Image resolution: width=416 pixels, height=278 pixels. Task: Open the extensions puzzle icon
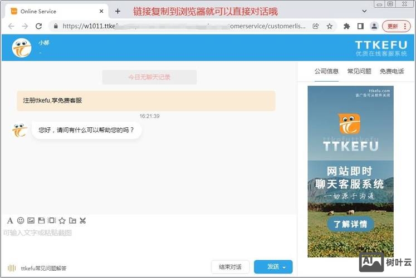(x=346, y=26)
